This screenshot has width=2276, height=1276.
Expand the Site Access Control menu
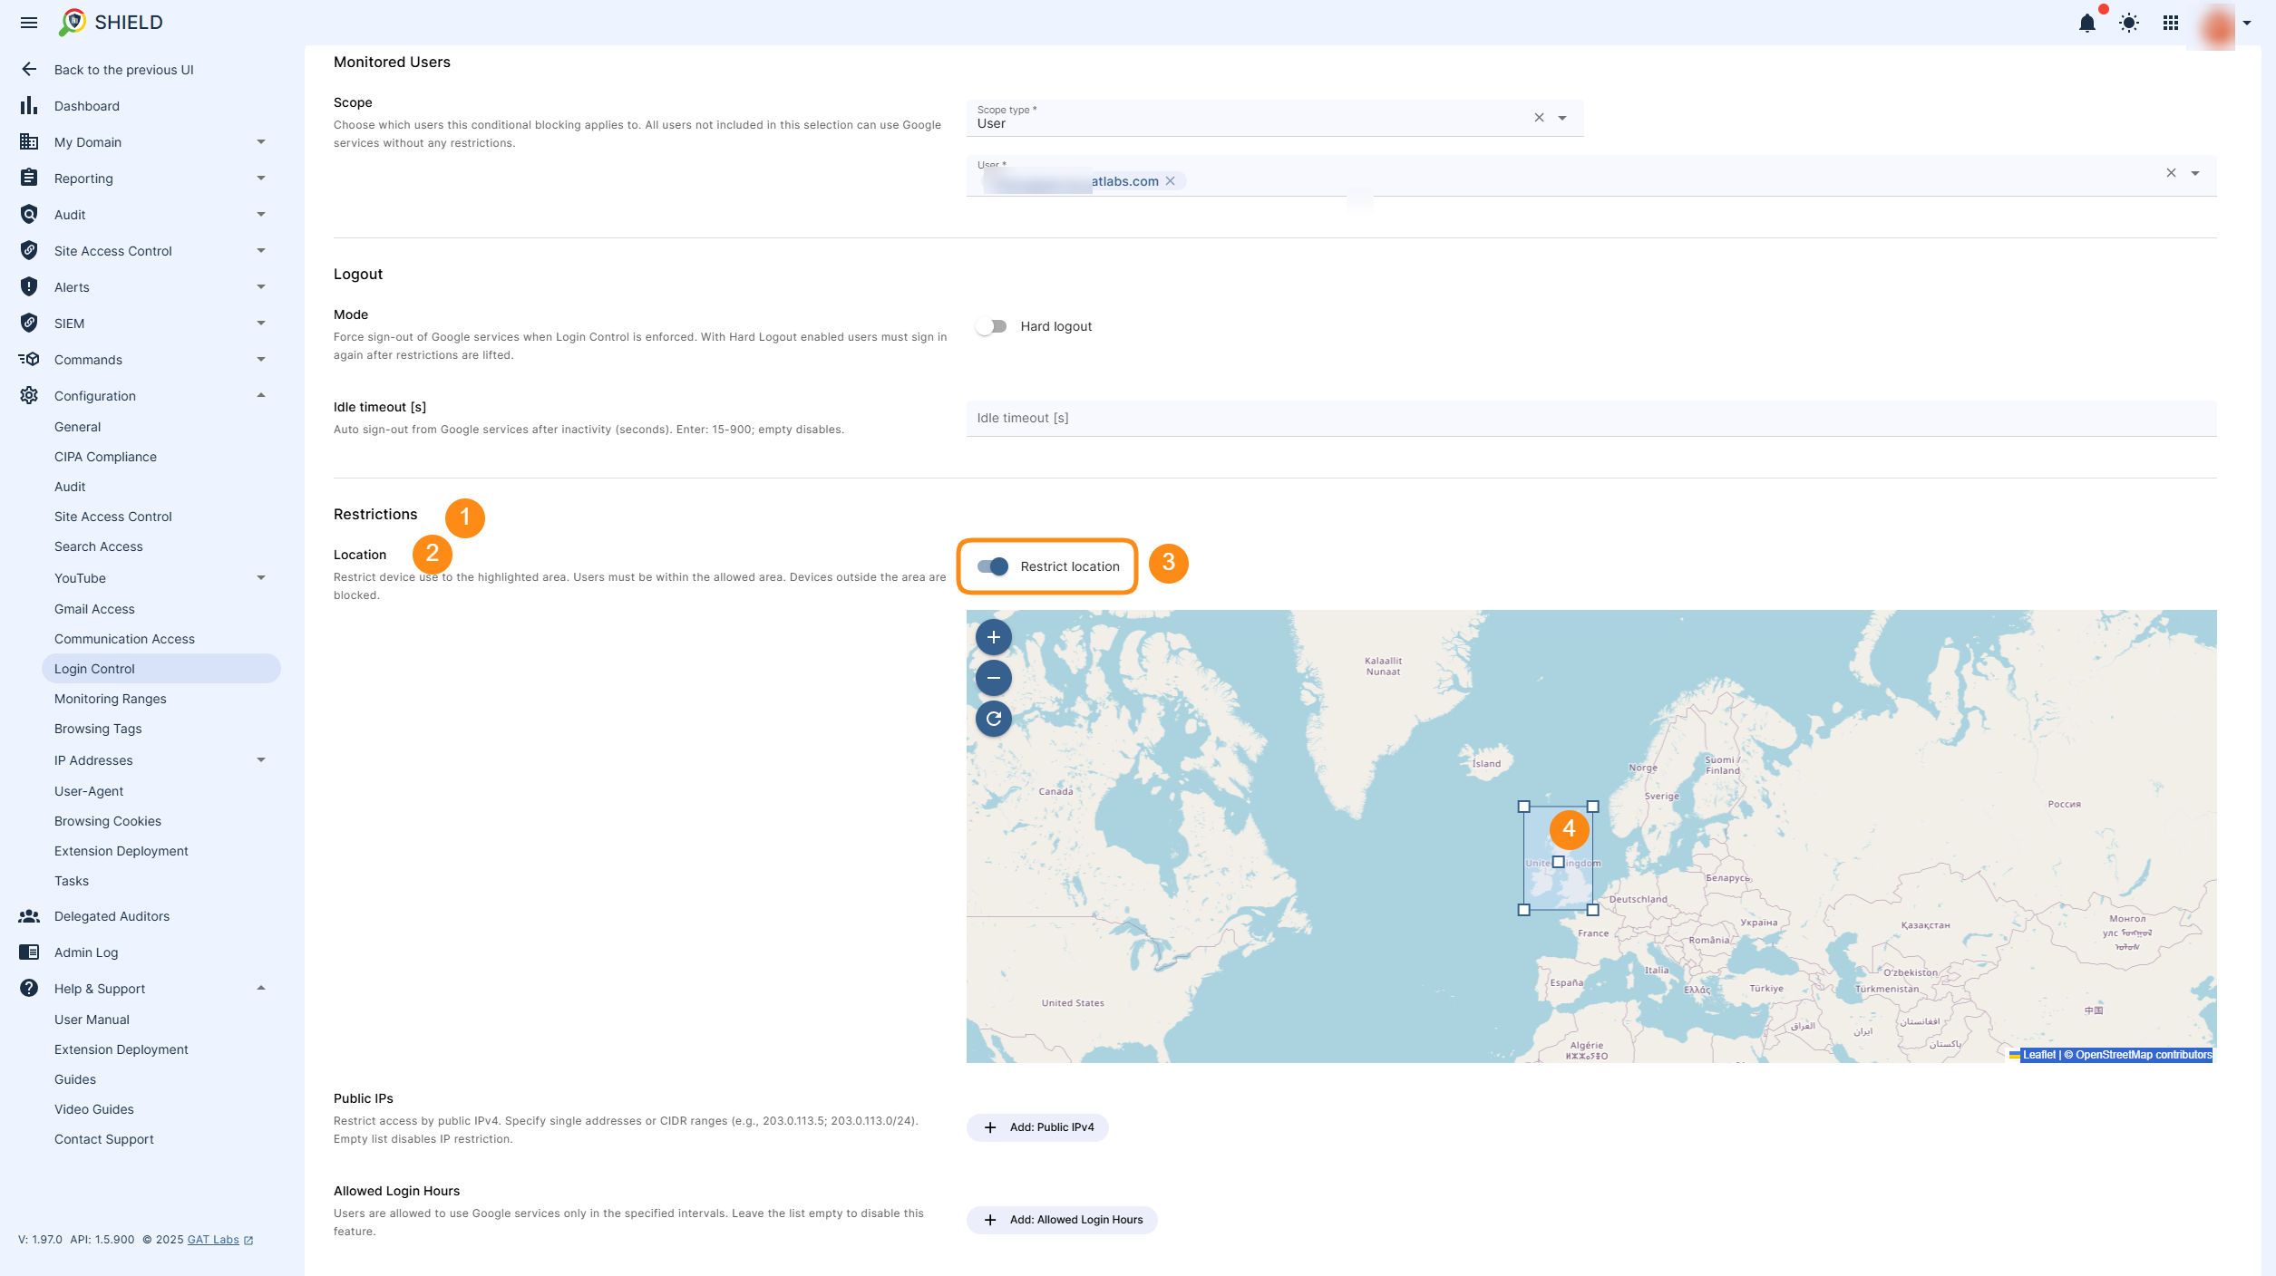coord(261,251)
